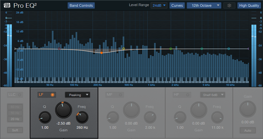Screen dimensions: 263x139
Task: Select the orange LF band node
Action: [101, 53]
